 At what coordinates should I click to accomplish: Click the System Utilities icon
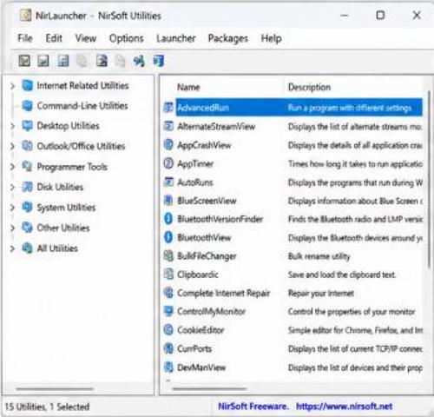[28, 208]
